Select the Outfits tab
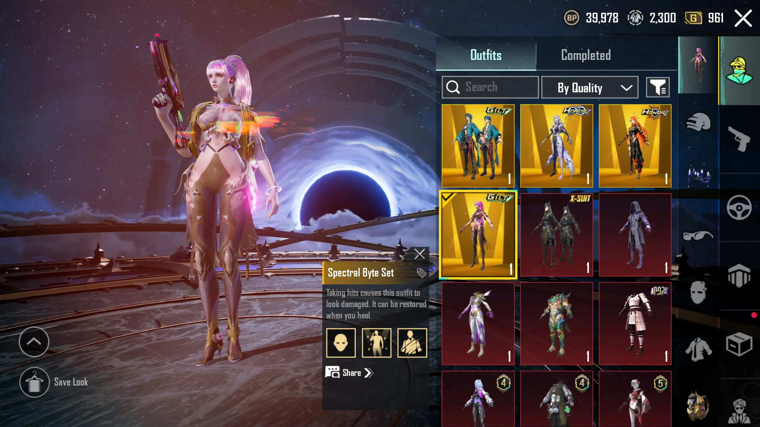The image size is (760, 427). click(x=486, y=55)
